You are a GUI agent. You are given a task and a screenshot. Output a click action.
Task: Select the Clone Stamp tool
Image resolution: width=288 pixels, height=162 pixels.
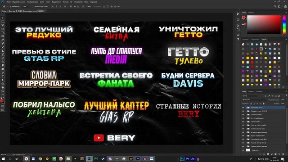(3, 51)
